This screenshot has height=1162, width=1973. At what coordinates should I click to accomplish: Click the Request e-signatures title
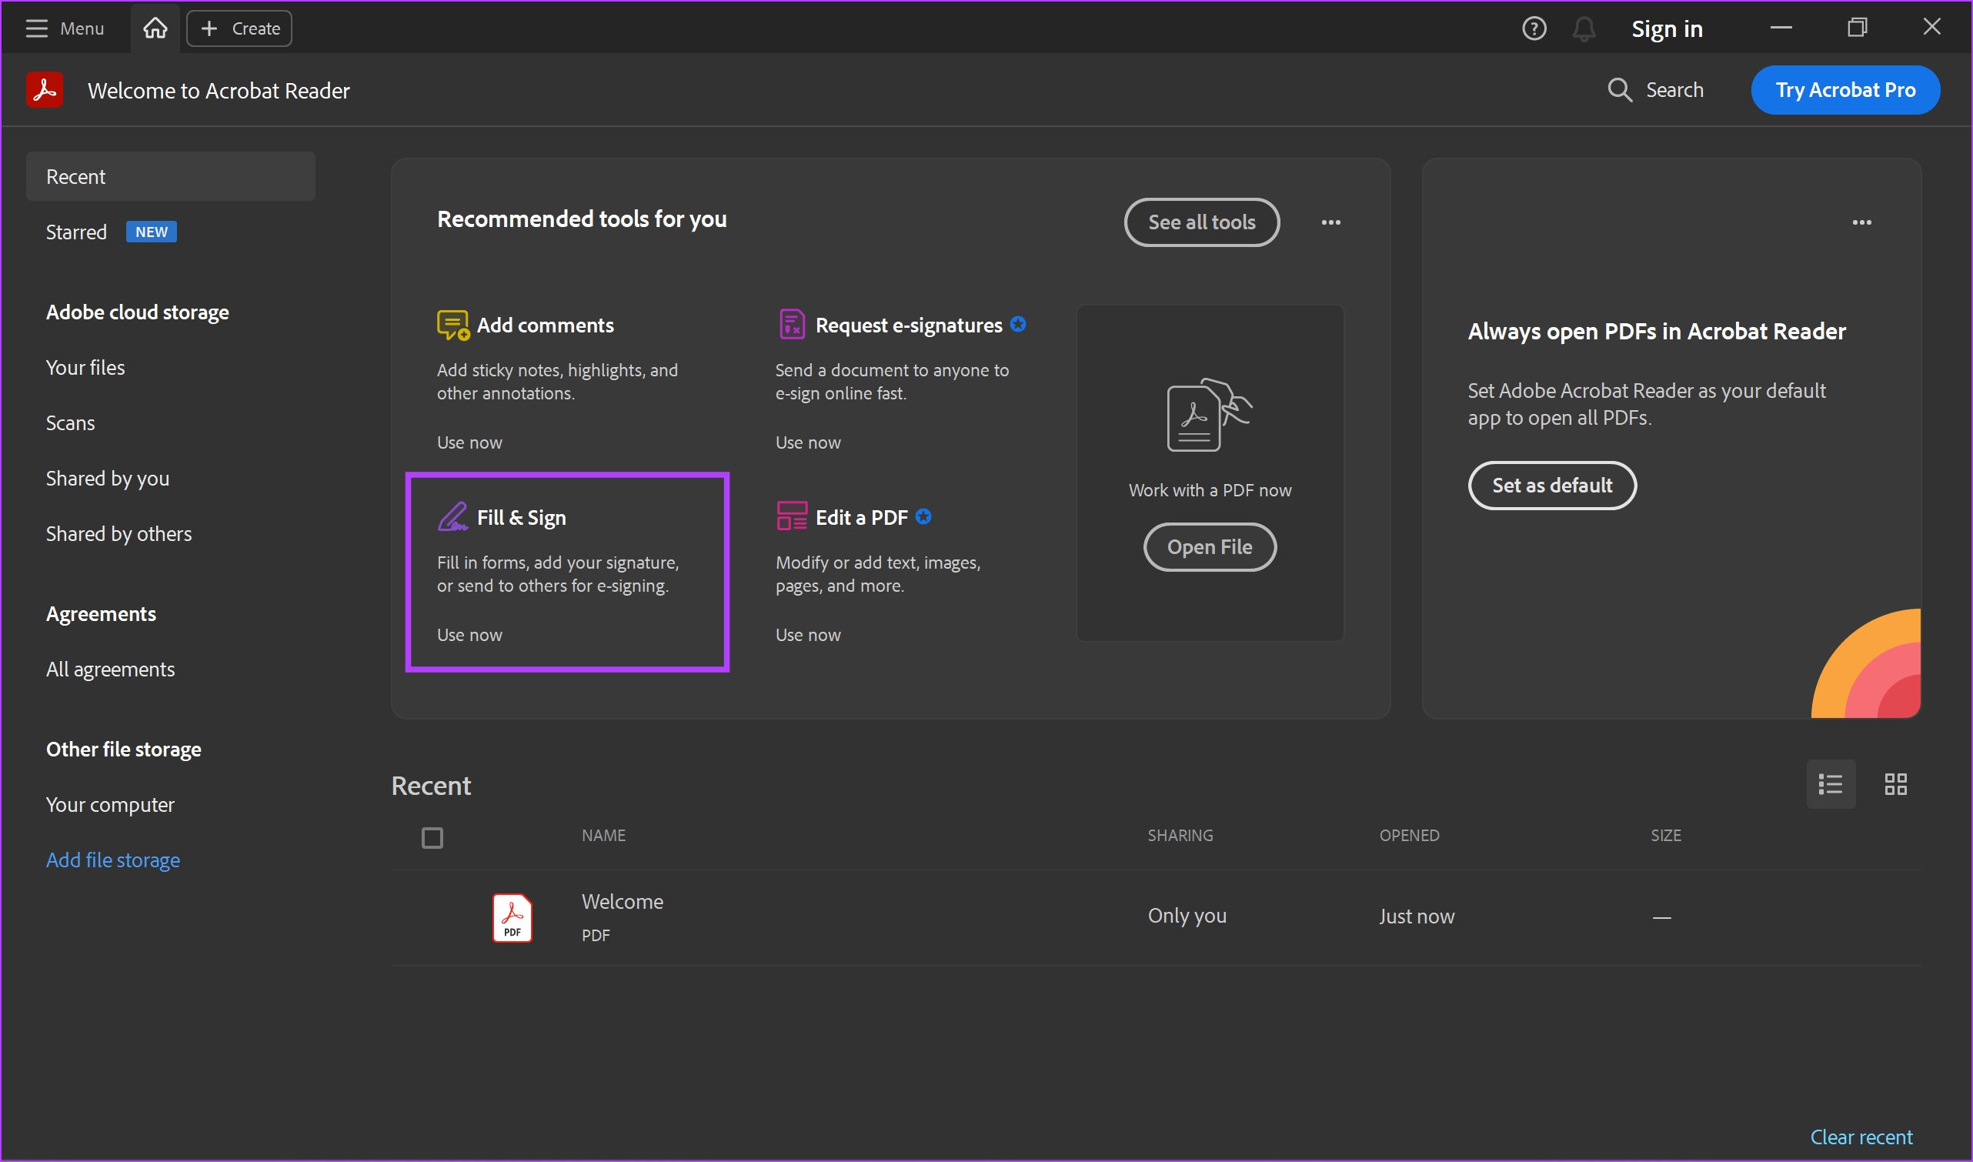tap(908, 325)
